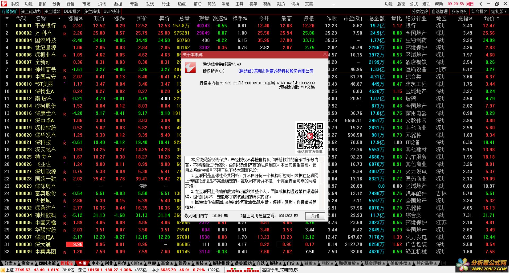Click stock code 000027

pyautogui.click(x=24, y=171)
